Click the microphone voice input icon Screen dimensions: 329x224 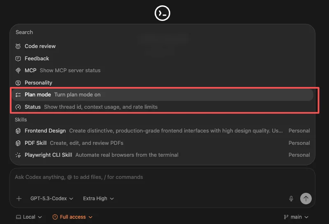click(x=291, y=199)
